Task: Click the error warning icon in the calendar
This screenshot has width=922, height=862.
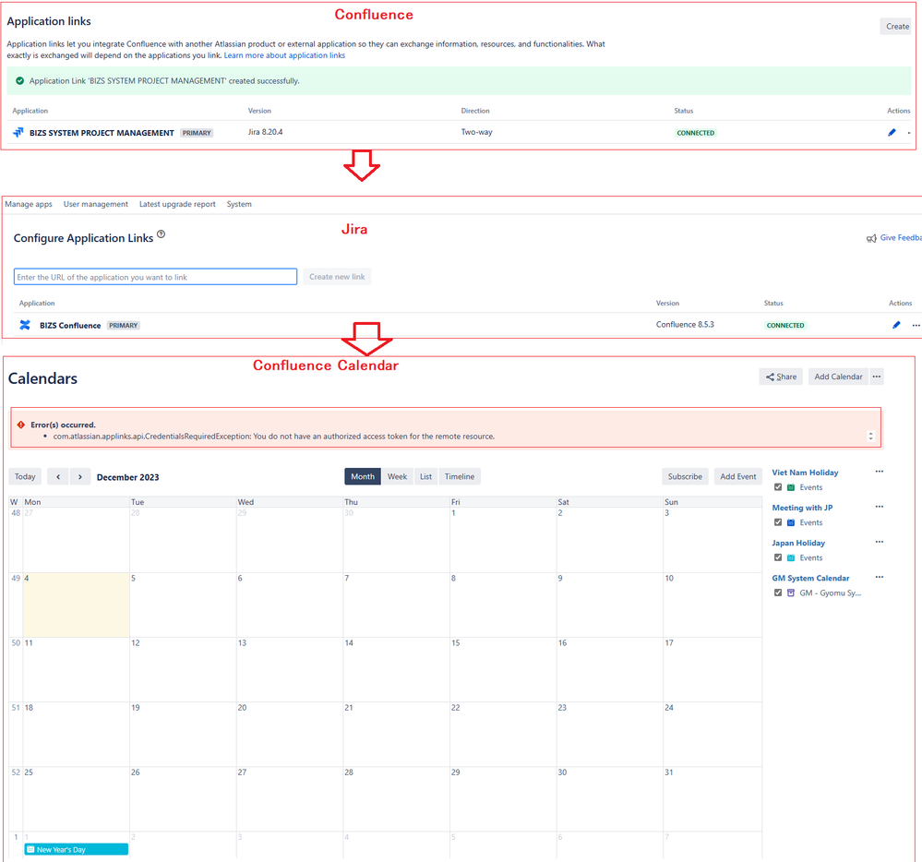Action: (x=21, y=425)
